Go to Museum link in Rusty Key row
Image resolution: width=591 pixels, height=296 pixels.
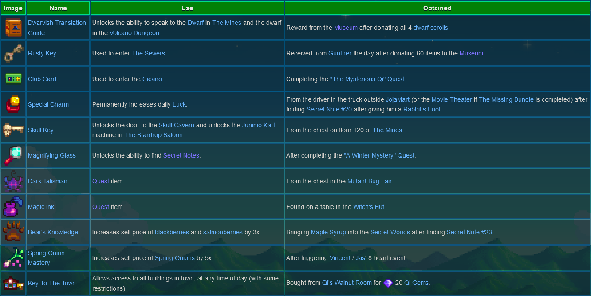point(471,53)
